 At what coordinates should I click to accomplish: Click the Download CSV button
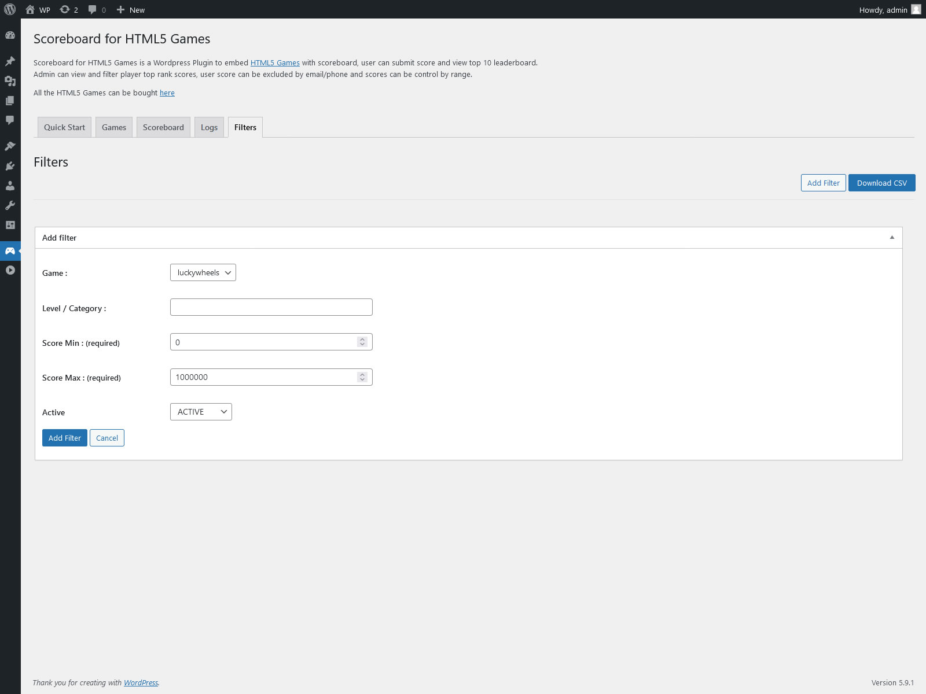click(881, 183)
